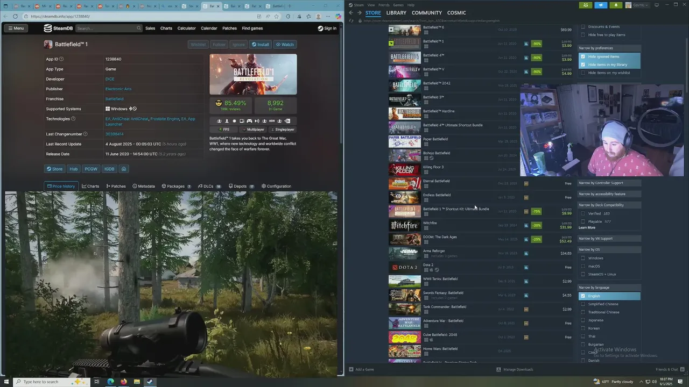Click the Edge Copilot icon
This screenshot has height=387, width=689.
338,16
